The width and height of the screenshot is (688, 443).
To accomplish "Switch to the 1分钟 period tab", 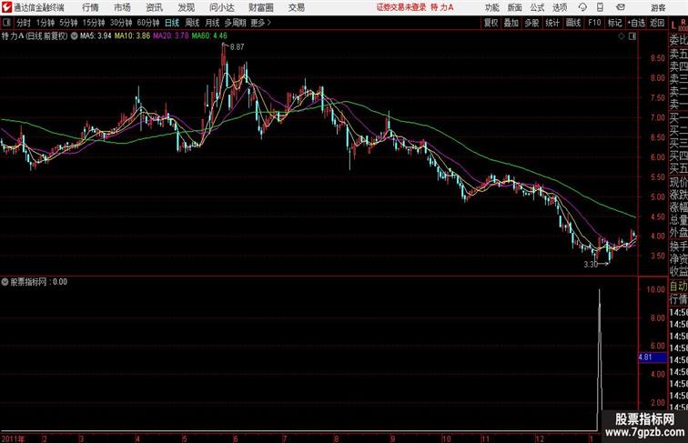I will point(46,23).
